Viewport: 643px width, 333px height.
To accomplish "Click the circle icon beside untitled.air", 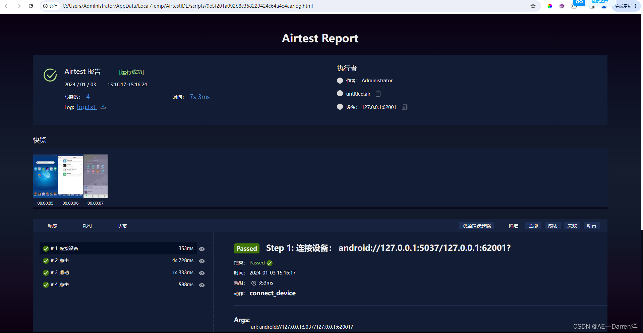I will tap(340, 94).
